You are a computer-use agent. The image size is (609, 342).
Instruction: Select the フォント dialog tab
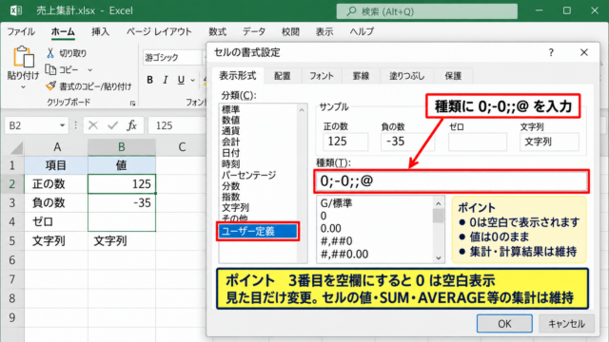tap(322, 76)
